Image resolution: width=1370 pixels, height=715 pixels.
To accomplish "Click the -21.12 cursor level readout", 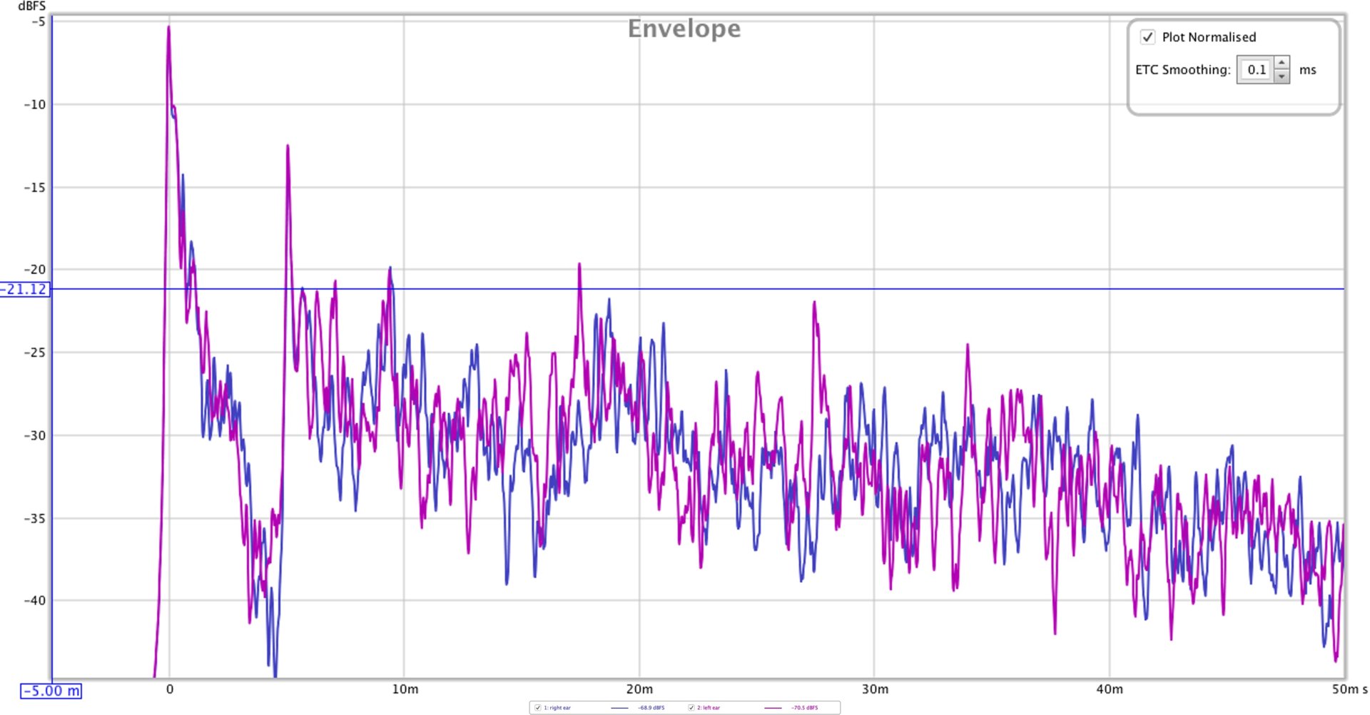I will coord(25,289).
